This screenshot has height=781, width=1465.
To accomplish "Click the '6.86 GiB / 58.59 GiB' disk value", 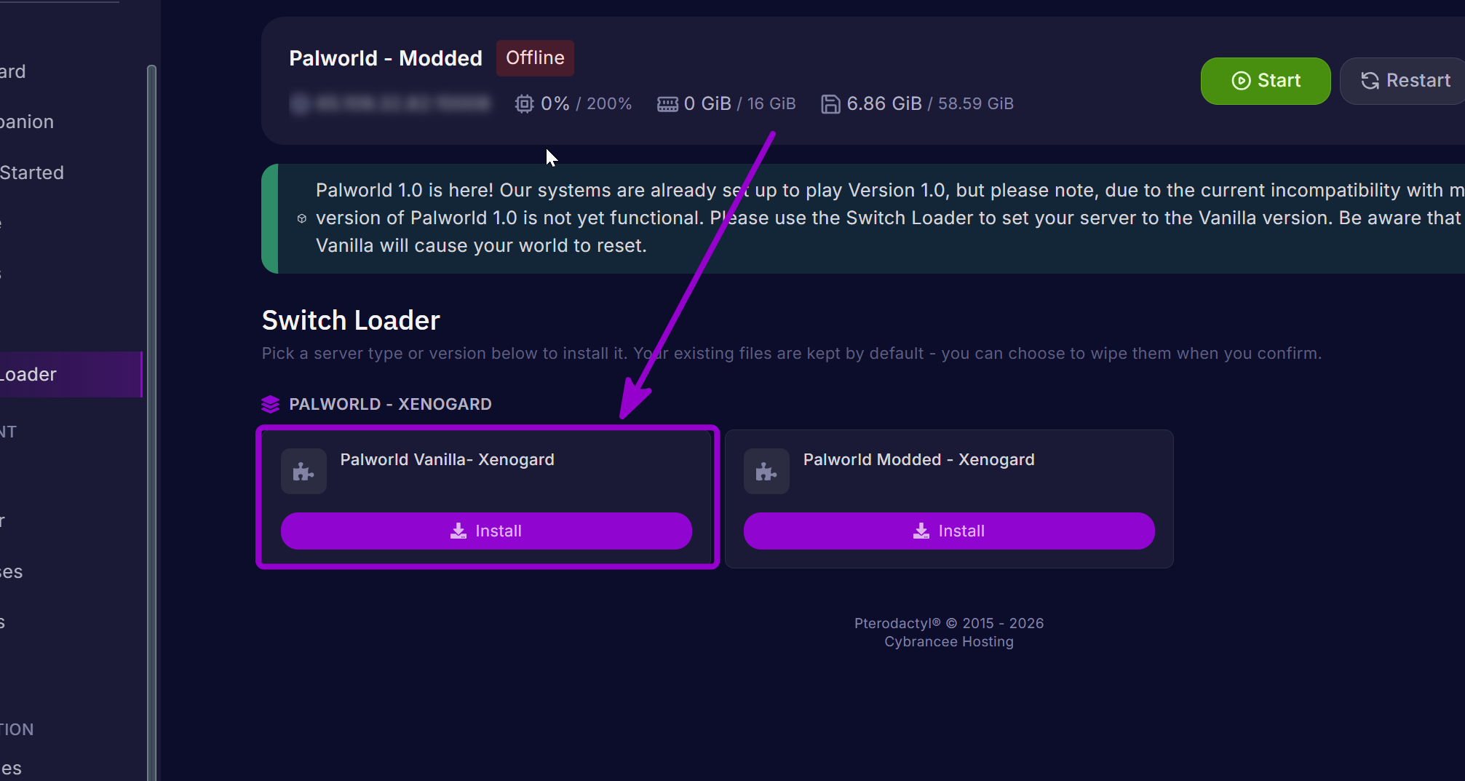I will tap(930, 104).
